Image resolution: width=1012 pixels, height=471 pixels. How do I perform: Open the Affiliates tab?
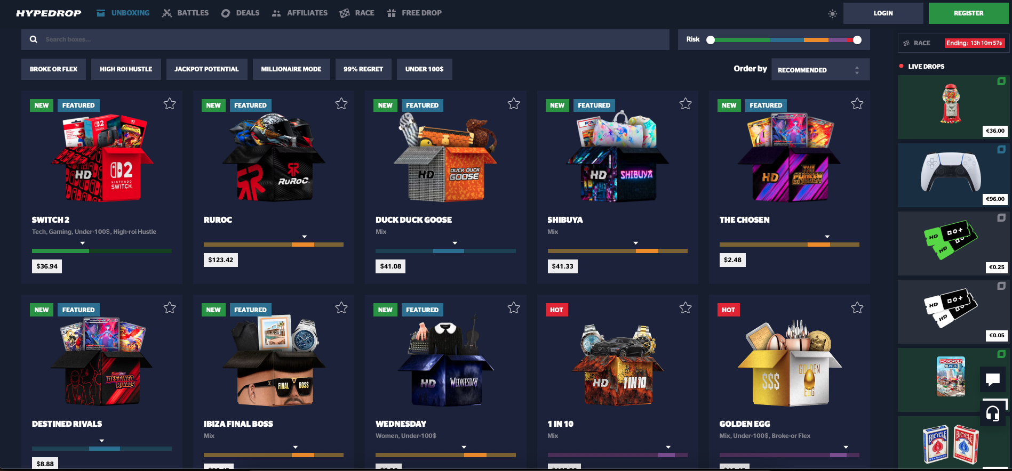click(300, 13)
